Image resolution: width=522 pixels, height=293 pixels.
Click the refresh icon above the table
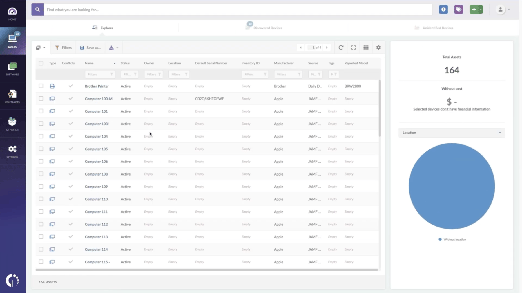pos(341,47)
